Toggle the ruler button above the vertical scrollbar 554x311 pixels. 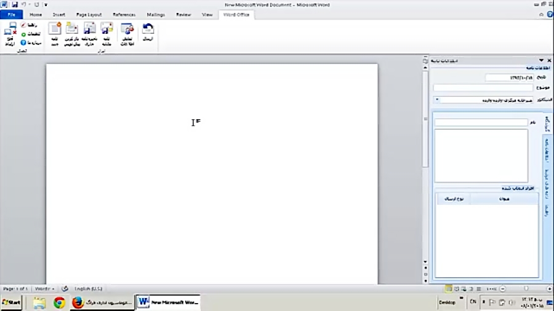pos(425,61)
